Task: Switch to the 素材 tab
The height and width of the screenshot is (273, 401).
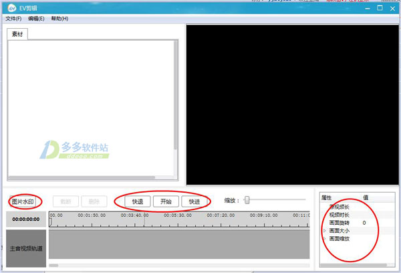Action: click(x=17, y=34)
